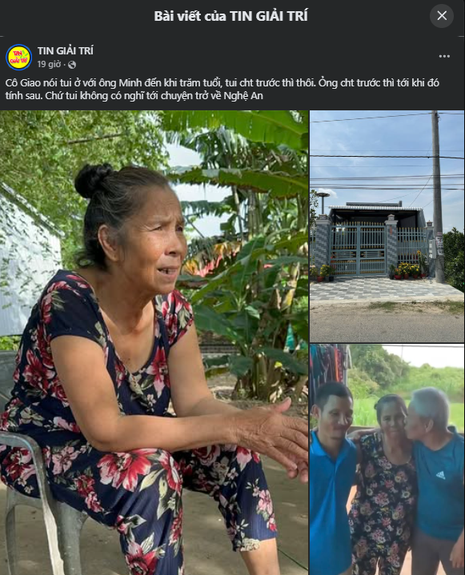Screen dimensions: 465x575
Task: Click the TIN GIẢI TRÍ round page avatar
Action: [19, 58]
